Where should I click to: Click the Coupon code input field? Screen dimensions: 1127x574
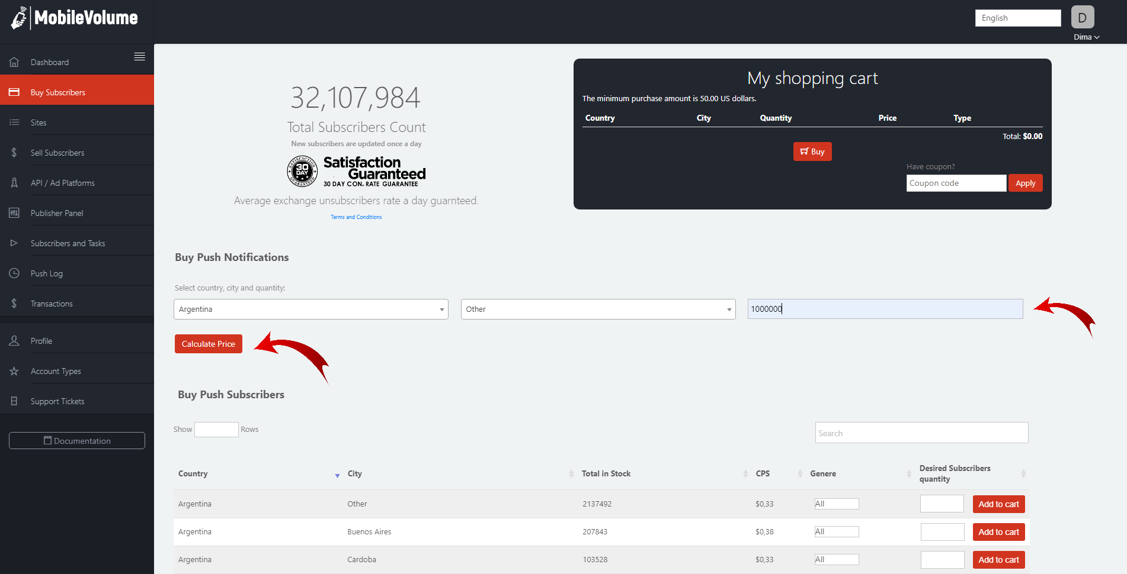click(956, 183)
